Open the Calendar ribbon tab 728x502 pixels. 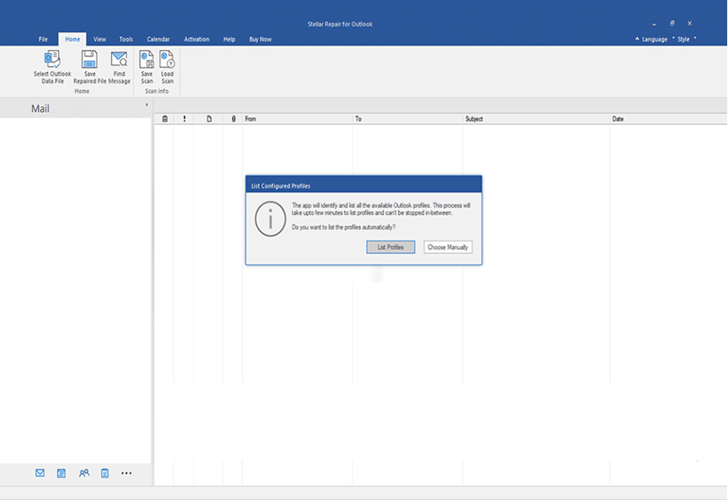click(x=159, y=39)
